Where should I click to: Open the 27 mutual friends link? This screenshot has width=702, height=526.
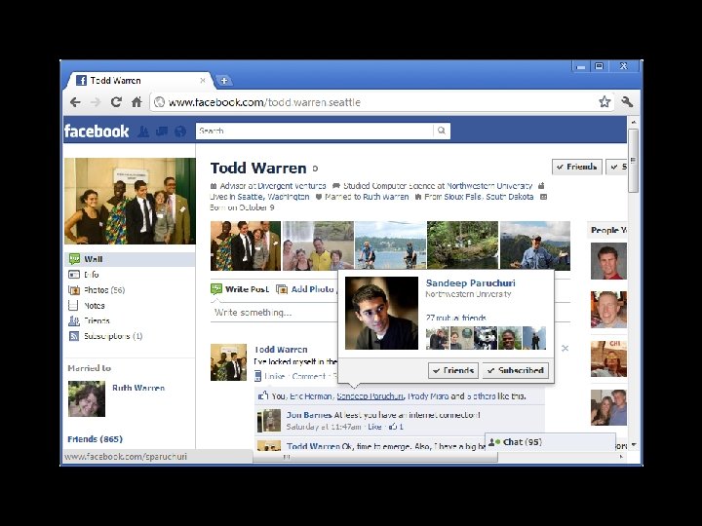pos(455,318)
